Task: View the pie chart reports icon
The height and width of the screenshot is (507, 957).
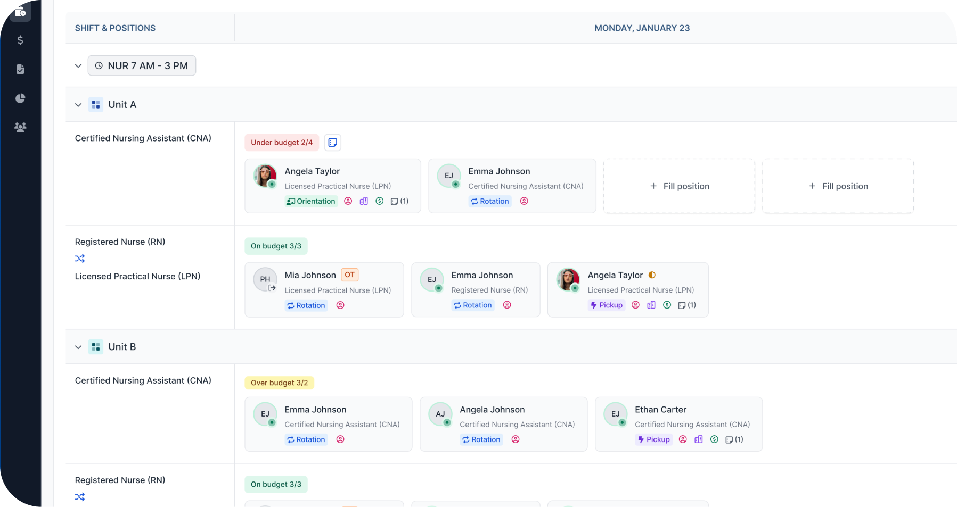Action: tap(20, 98)
